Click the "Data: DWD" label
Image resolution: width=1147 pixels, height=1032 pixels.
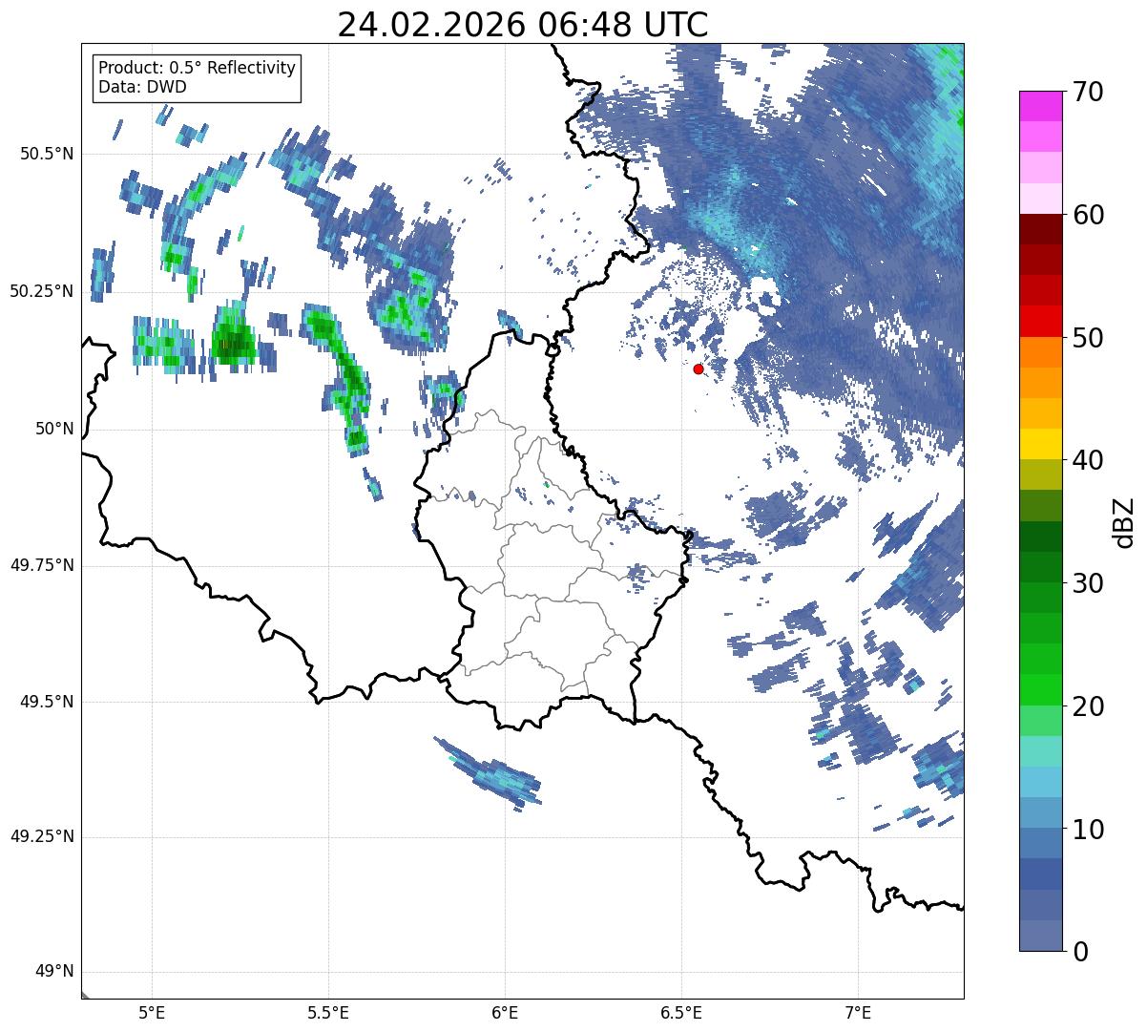[x=143, y=87]
